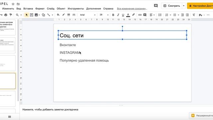The height and width of the screenshot is (120, 213).
Task: Click the Настройки Доступа share button
Action: tap(200, 6)
